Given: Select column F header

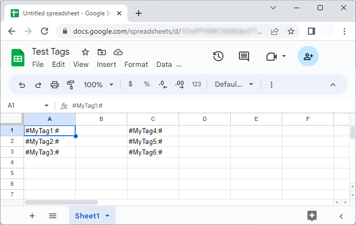Looking at the screenshot, I should tap(308, 119).
